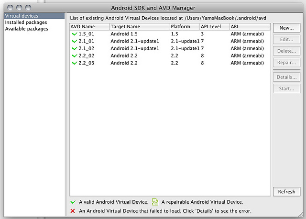Click ARM (armeabi) in the 1.5_01 row
This screenshot has width=306, height=219.
click(247, 34)
